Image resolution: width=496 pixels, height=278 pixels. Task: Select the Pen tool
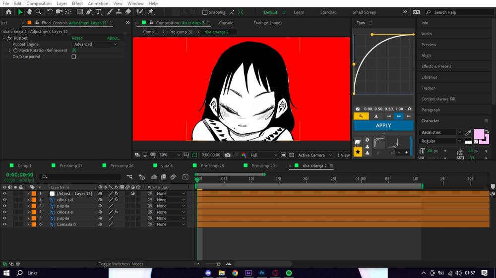click(89, 12)
